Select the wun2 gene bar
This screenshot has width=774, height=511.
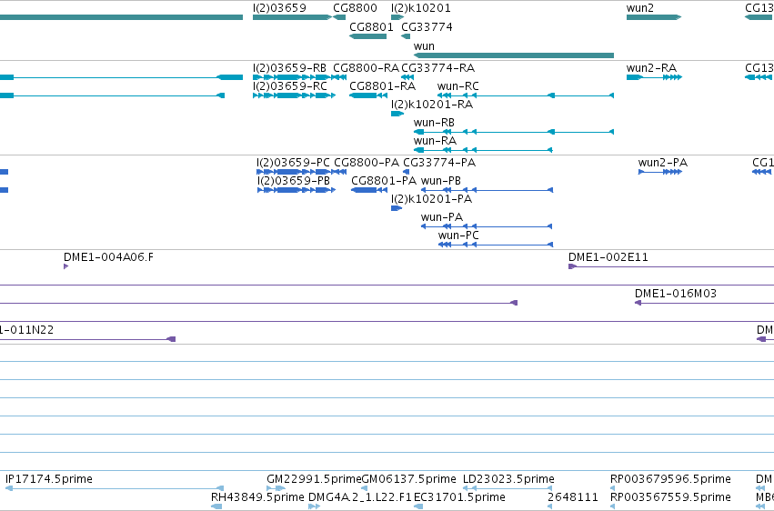point(654,17)
